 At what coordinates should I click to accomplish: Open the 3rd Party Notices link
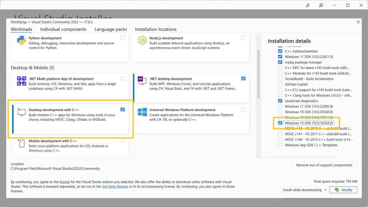(115, 187)
